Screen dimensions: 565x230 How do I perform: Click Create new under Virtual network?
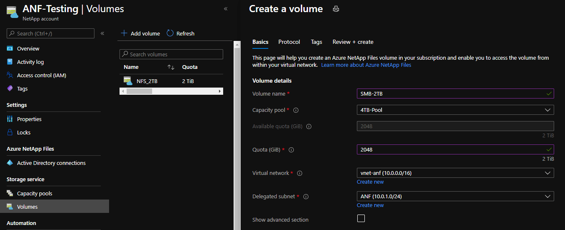tap(370, 182)
